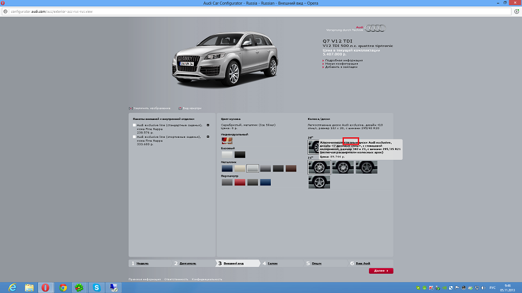The height and width of the screenshot is (293, 522).
Task: Click the Opera icon in the taskbar
Action: click(x=46, y=287)
